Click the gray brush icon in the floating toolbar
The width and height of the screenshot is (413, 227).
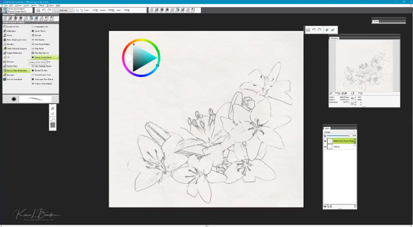click(x=333, y=30)
